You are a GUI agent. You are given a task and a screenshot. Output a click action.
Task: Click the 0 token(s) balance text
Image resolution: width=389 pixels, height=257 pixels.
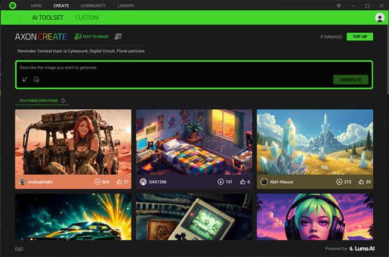(x=331, y=37)
